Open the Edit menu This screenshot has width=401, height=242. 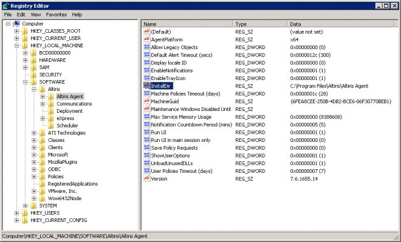point(21,15)
